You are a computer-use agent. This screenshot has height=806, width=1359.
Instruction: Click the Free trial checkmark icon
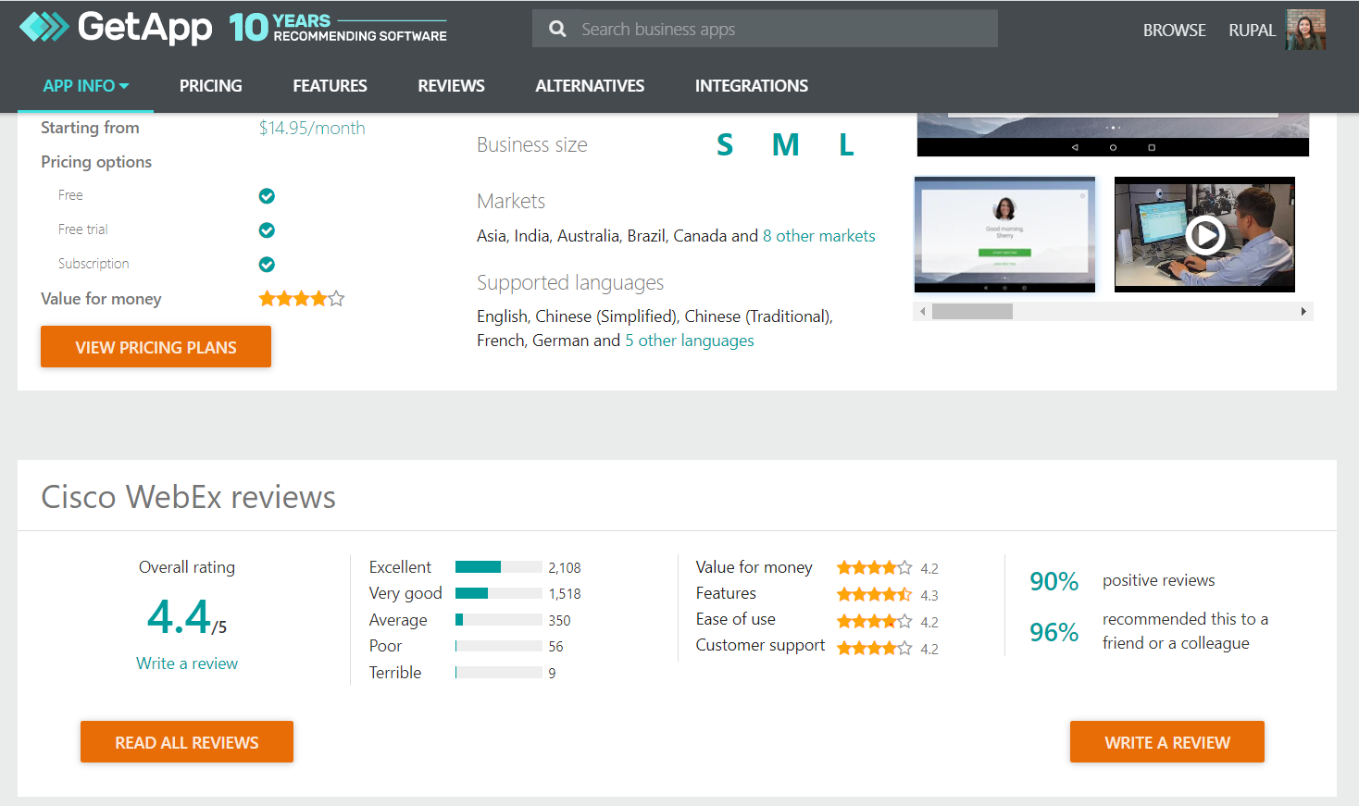267,230
